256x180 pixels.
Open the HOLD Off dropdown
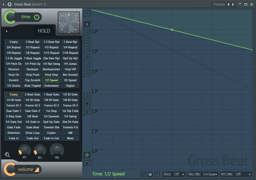tap(174, 174)
